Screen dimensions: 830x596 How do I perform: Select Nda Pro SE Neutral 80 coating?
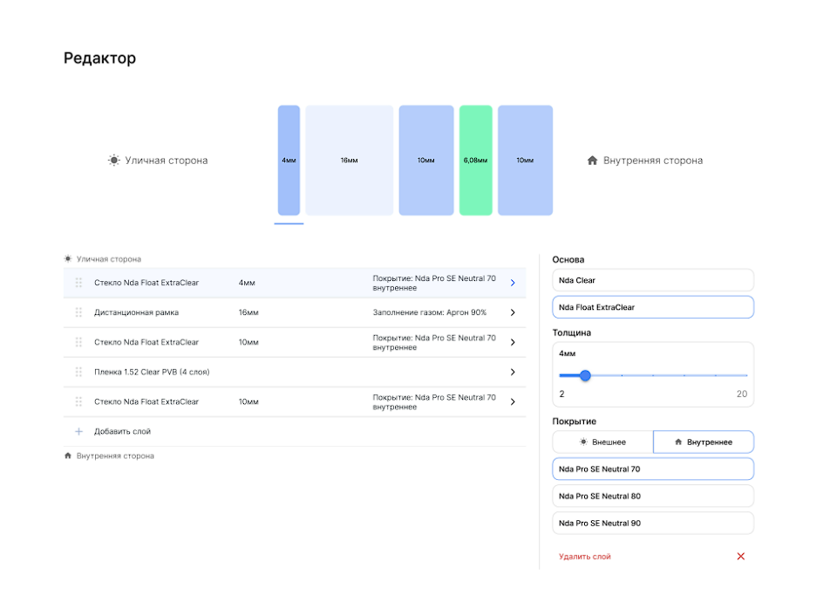pos(652,496)
